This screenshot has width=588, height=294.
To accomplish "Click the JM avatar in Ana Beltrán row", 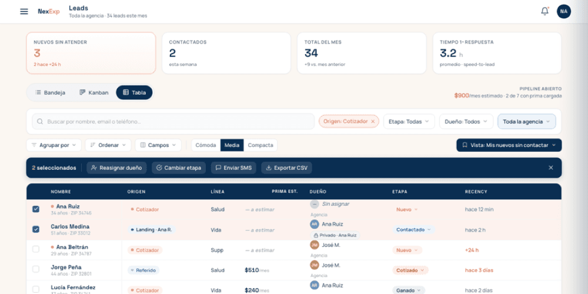I will (314, 245).
